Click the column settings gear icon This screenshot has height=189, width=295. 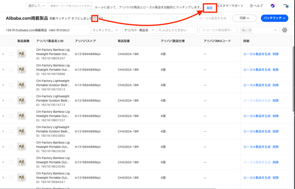pos(285,30)
